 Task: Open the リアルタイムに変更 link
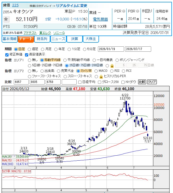(x=72, y=6)
